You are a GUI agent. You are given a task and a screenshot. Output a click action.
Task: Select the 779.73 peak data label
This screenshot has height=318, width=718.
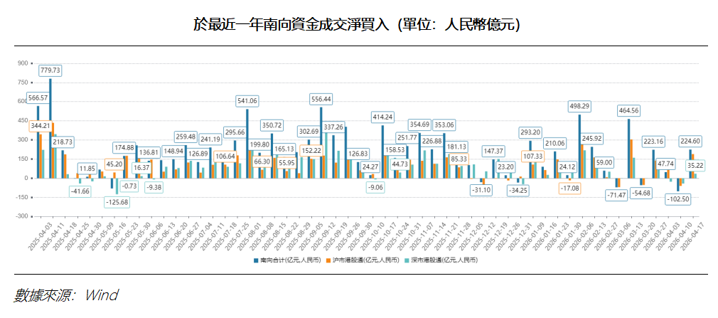(x=50, y=70)
